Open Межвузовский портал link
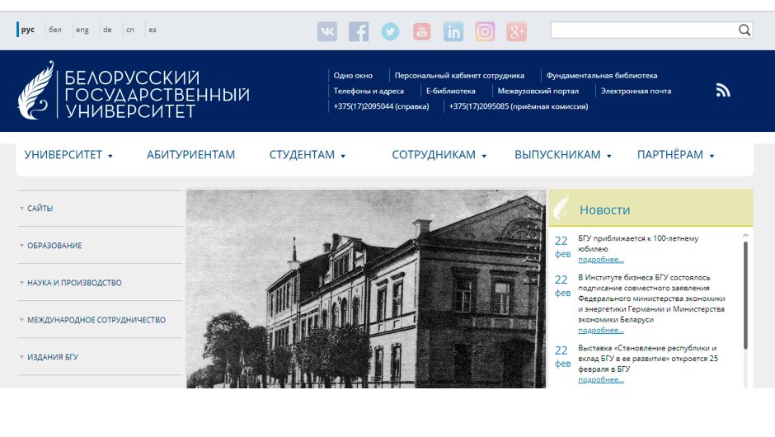The height and width of the screenshot is (437, 775). (538, 91)
